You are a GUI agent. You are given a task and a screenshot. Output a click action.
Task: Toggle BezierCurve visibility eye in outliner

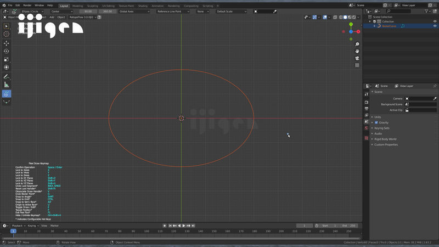(x=435, y=26)
